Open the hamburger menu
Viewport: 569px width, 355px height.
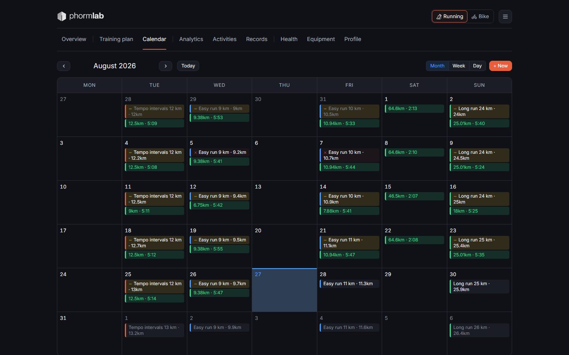coord(505,17)
